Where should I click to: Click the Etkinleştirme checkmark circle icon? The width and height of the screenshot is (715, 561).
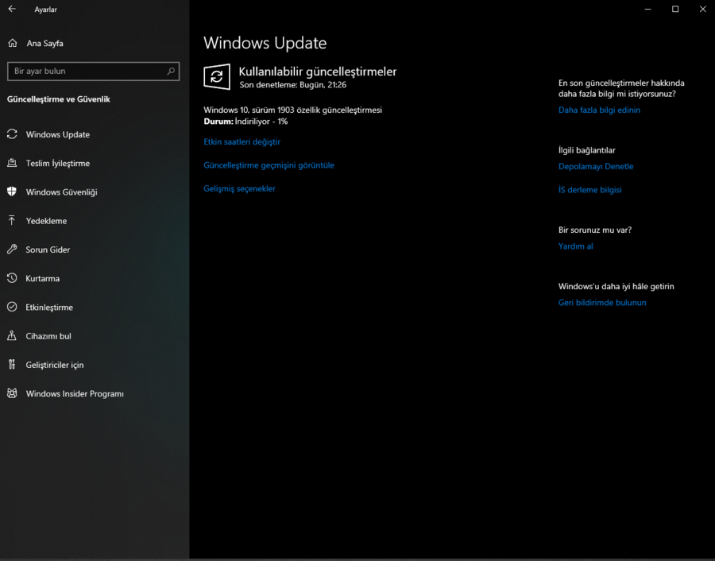12,307
